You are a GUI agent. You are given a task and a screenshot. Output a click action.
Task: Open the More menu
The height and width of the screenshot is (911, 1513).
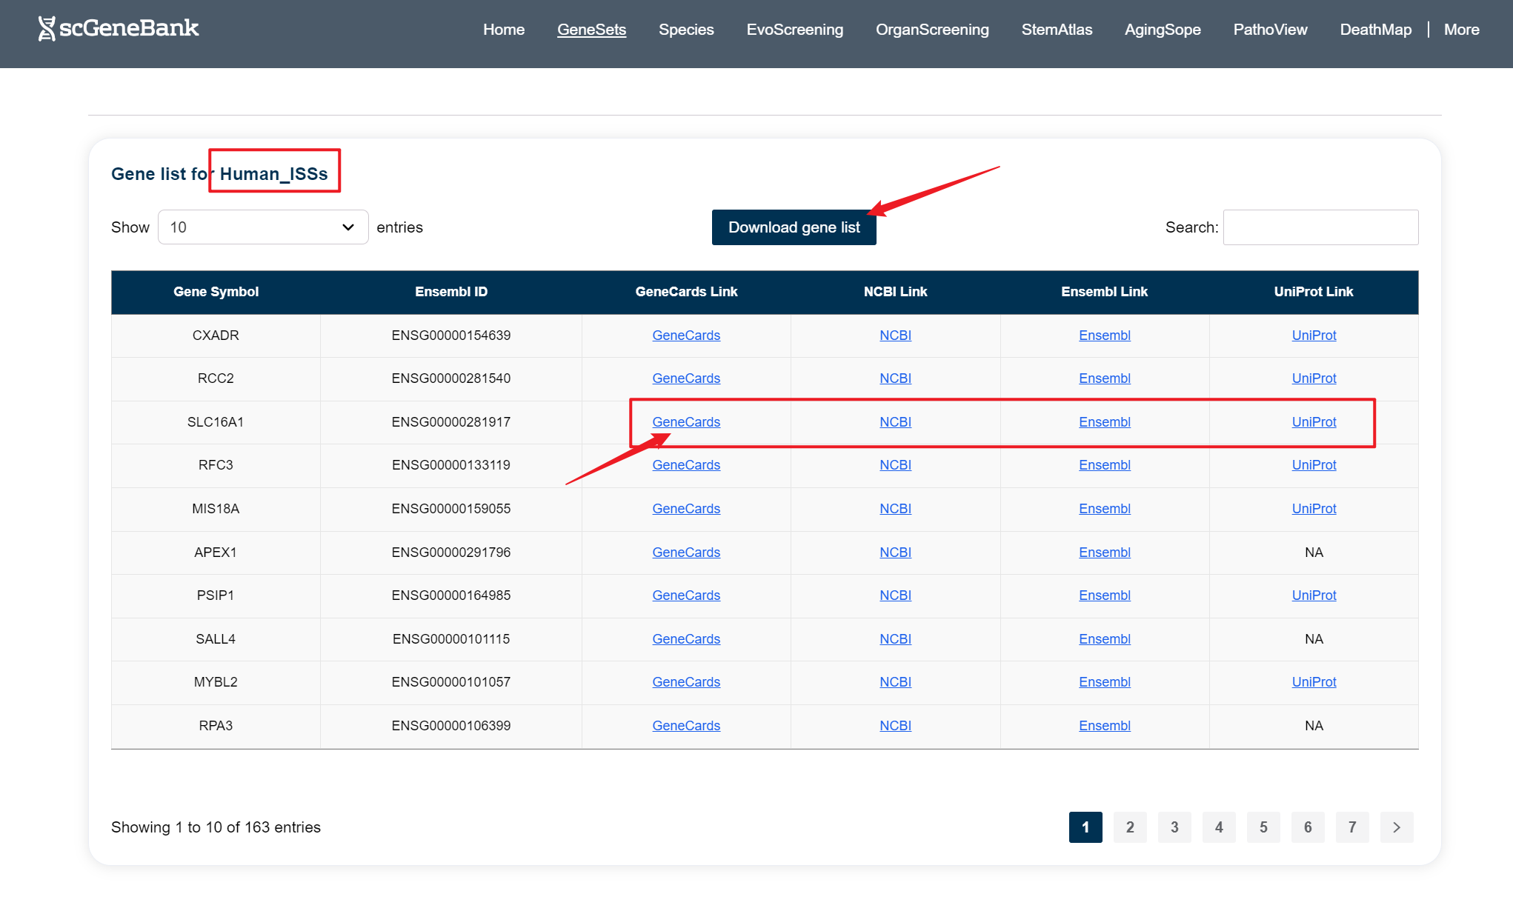1461,30
